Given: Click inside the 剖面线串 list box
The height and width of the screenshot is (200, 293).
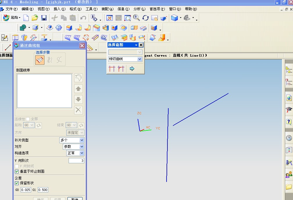Looking at the screenshot, I should pos(44,91).
